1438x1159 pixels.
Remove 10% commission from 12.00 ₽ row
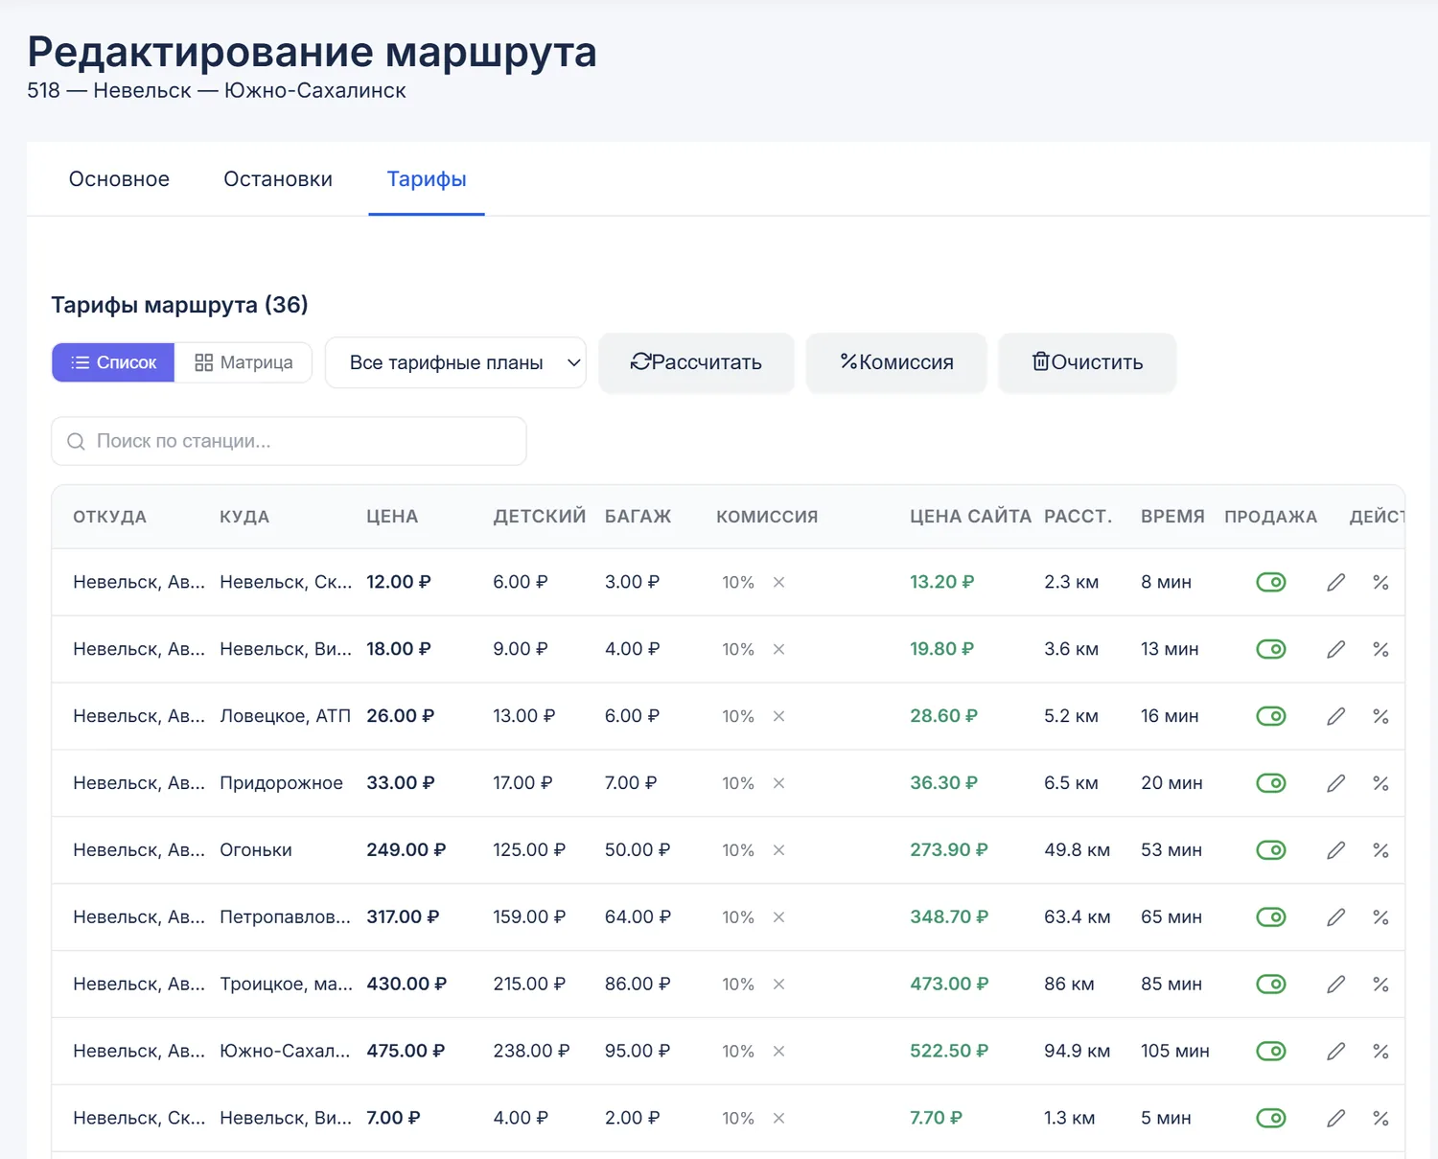click(x=778, y=582)
